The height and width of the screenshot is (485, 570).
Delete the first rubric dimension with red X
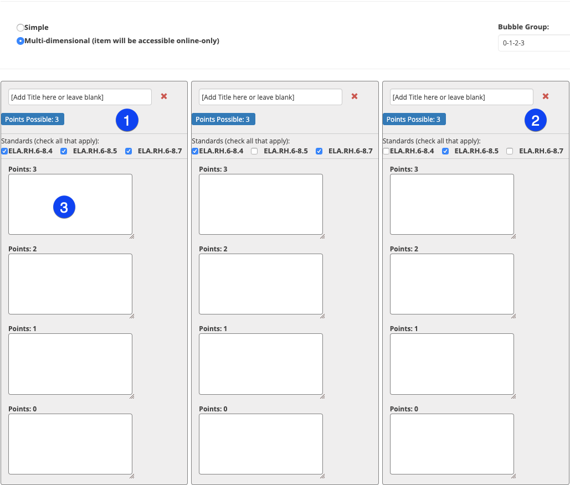coord(164,96)
